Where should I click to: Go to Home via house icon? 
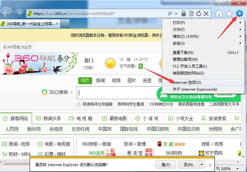point(219,14)
